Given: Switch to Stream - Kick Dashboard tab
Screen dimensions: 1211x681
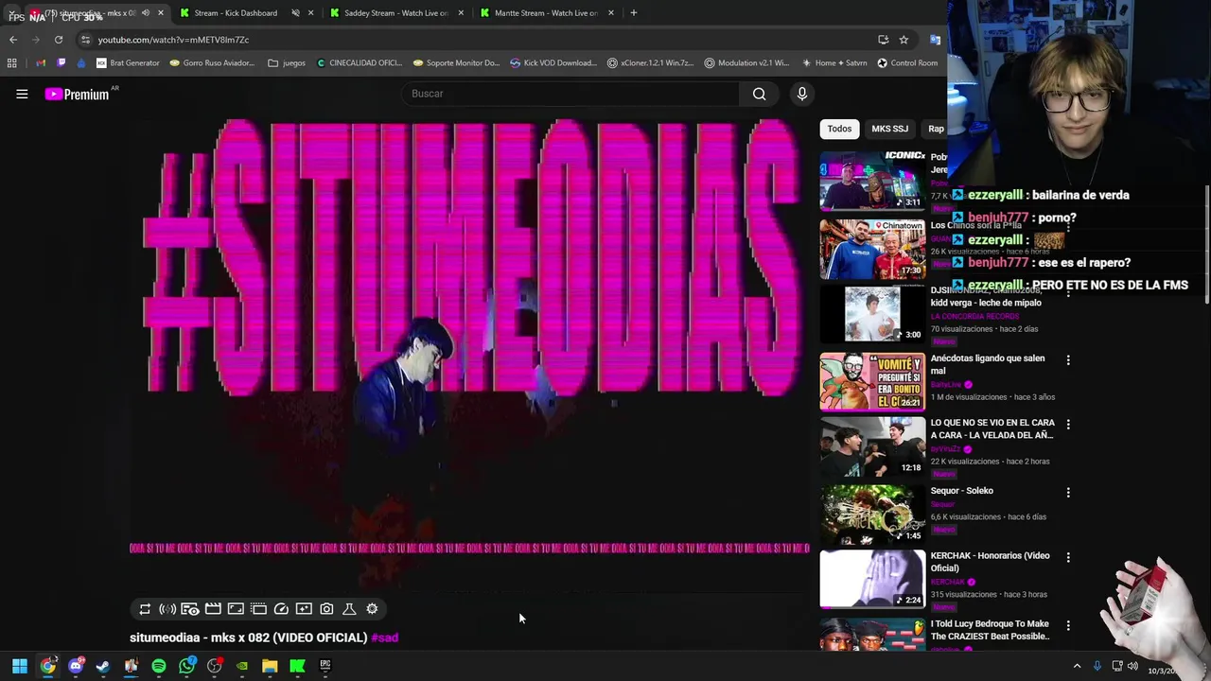Looking at the screenshot, I should pos(236,13).
